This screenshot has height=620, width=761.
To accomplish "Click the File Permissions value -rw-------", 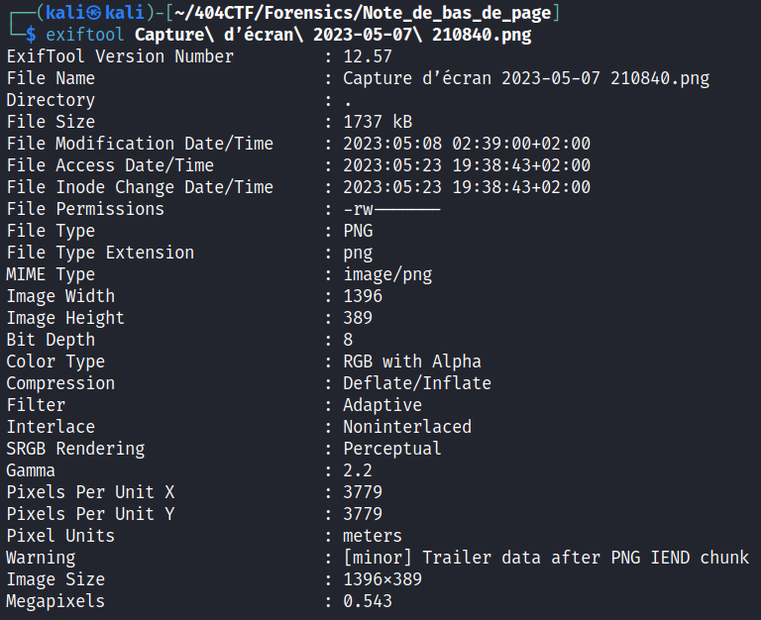I will 391,209.
